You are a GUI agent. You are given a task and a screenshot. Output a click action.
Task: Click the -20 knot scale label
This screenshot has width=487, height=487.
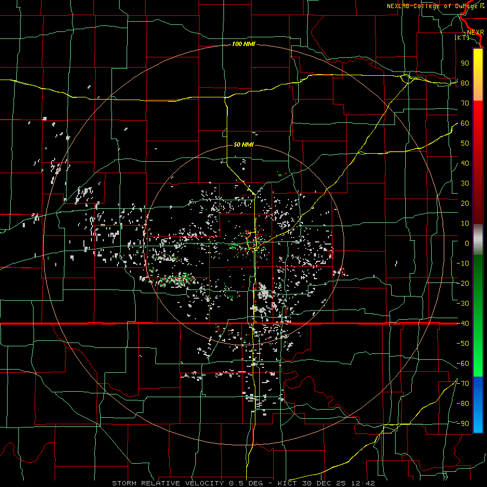tap(463, 284)
